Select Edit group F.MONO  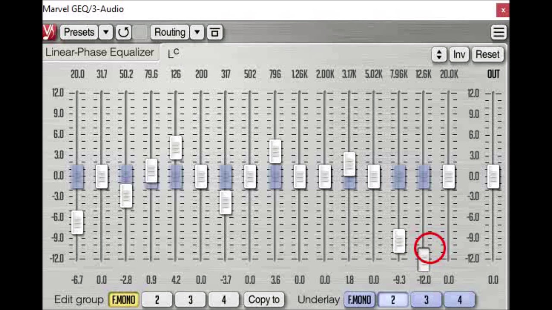tap(123, 300)
